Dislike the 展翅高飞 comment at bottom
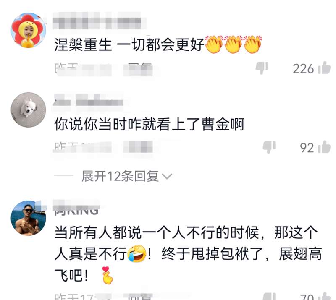 (269, 297)
